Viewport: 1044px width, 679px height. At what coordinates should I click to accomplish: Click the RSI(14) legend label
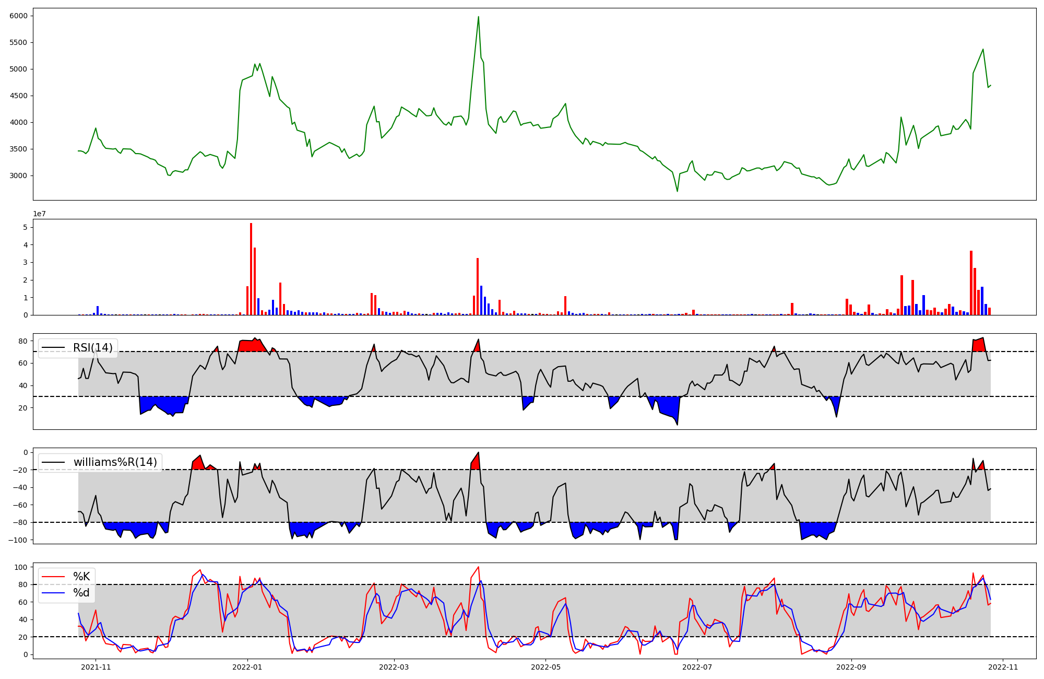[x=92, y=348]
